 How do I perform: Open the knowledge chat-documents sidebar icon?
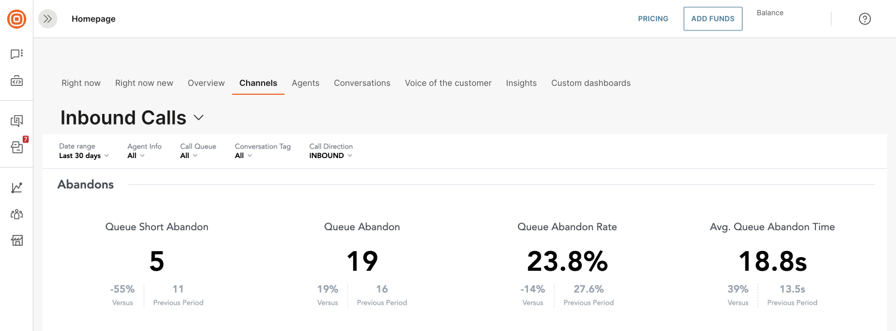[x=17, y=121]
